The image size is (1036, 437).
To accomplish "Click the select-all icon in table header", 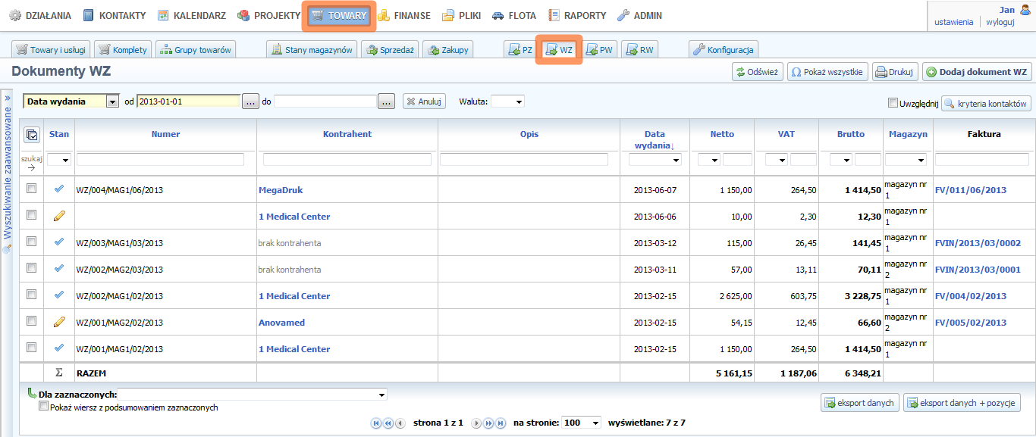I will 32,135.
